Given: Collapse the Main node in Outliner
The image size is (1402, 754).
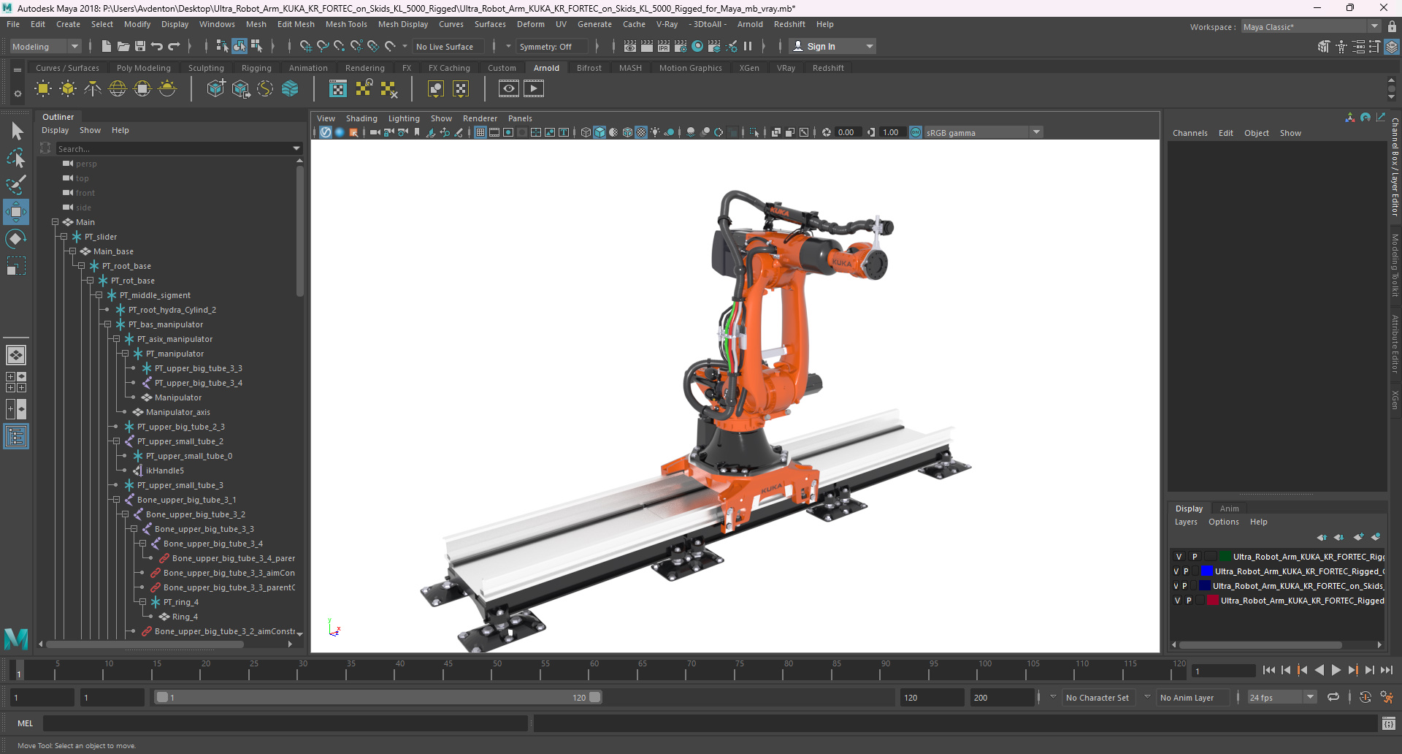Looking at the screenshot, I should 55,222.
